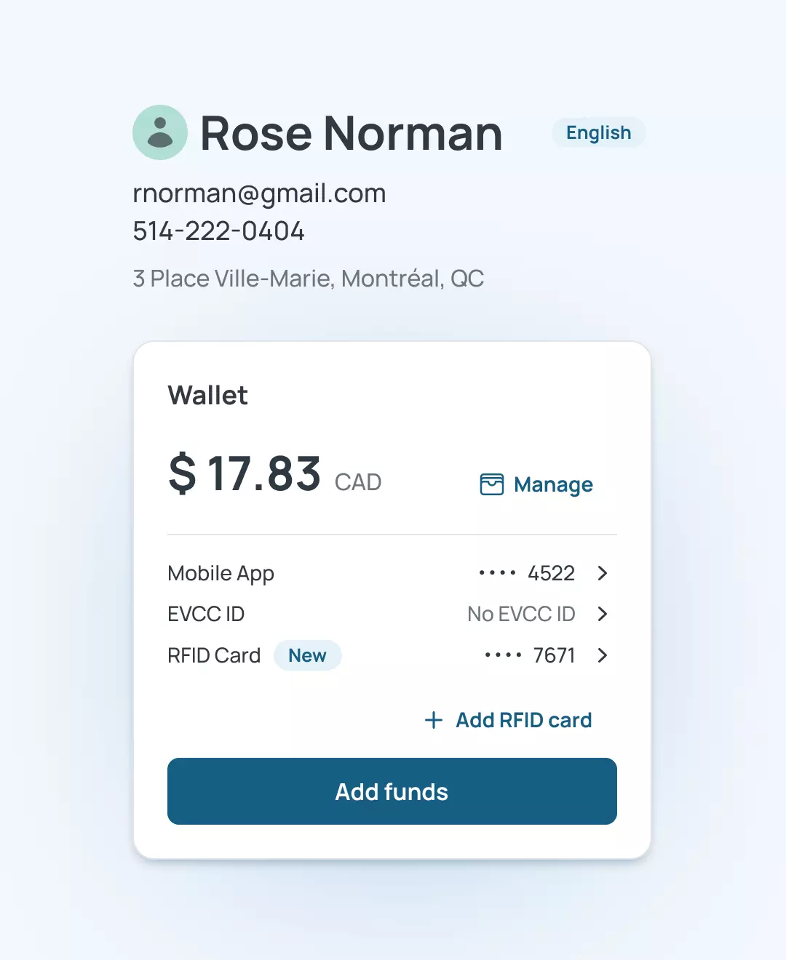Click the masked card number ending 7671
The image size is (786, 960).
(530, 655)
